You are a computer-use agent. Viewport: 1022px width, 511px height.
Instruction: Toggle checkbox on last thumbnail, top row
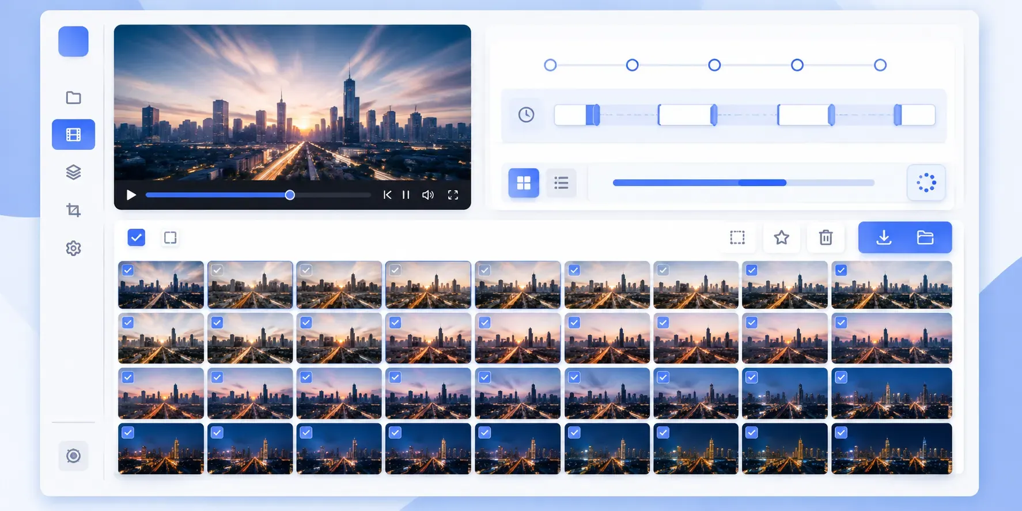[841, 270]
